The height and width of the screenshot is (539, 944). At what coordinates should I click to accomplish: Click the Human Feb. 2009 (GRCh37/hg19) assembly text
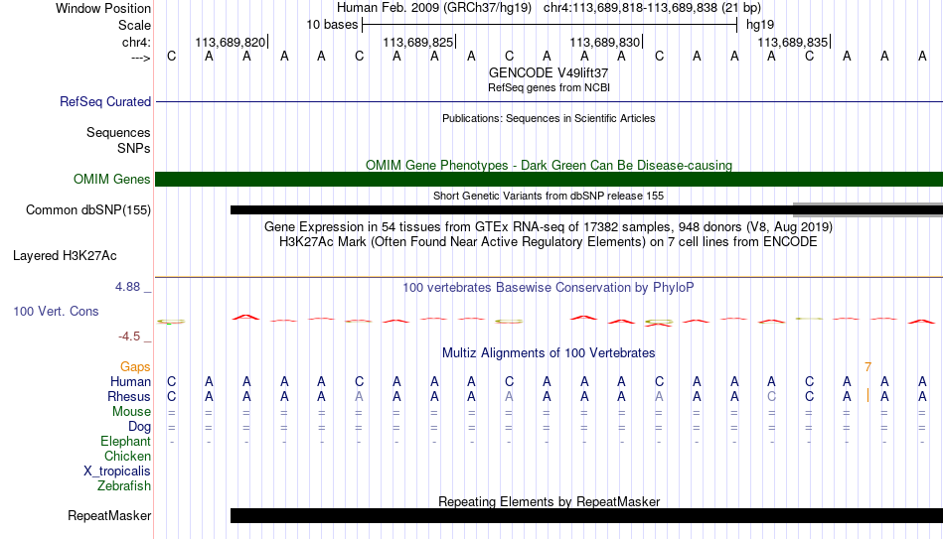[434, 8]
